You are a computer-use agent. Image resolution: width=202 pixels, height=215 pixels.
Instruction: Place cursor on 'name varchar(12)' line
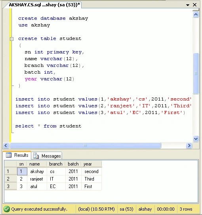pos(51,59)
